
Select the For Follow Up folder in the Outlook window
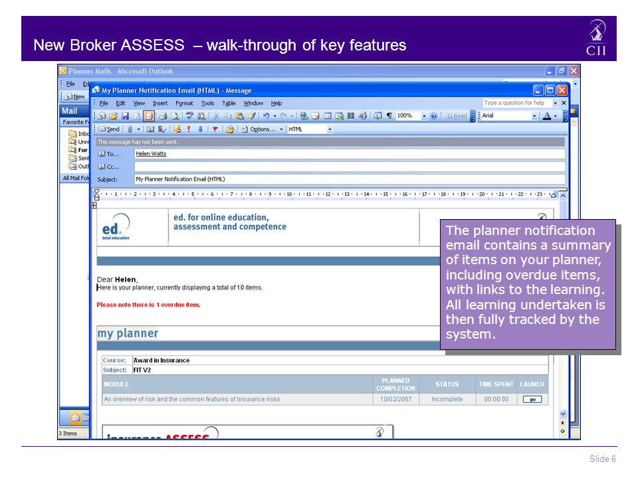79,150
